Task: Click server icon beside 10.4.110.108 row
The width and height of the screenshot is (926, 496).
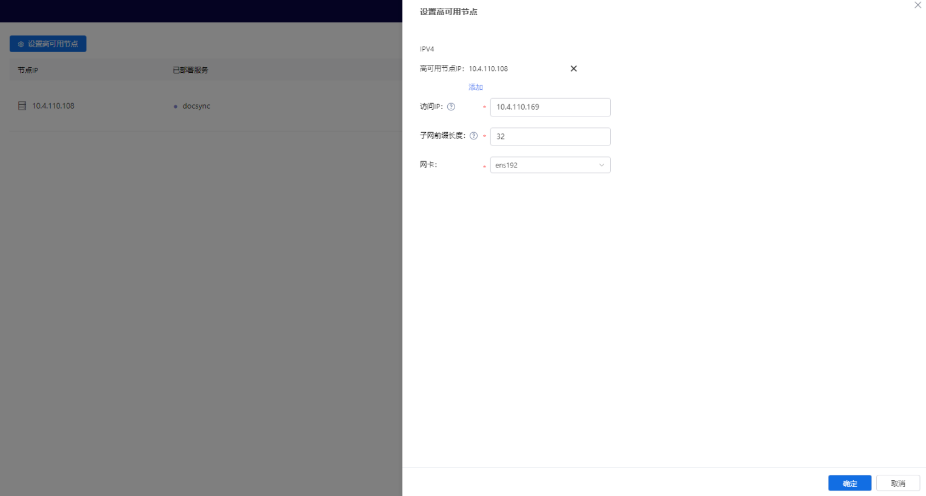Action: [22, 106]
